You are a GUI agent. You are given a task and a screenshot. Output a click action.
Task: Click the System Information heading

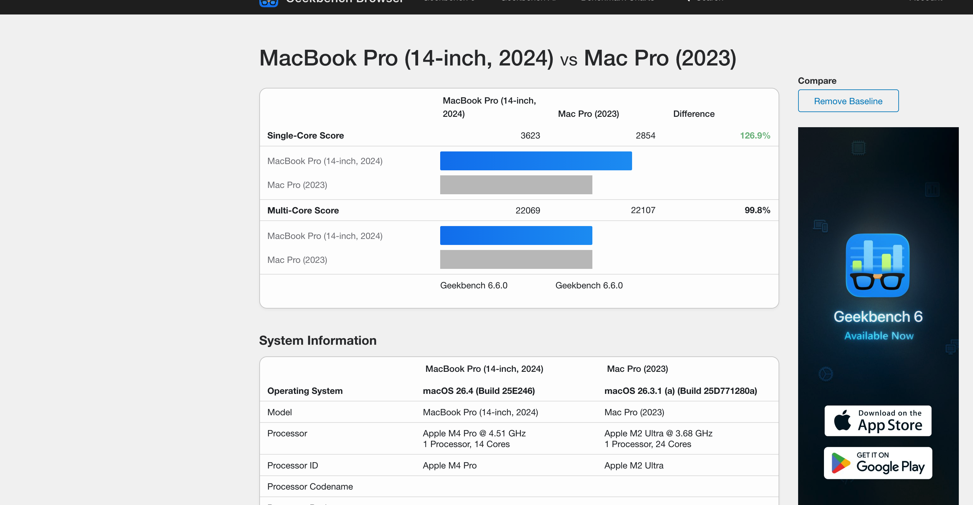tap(318, 340)
